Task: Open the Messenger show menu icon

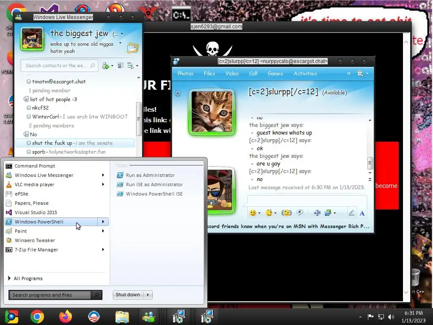Action: coord(133,66)
